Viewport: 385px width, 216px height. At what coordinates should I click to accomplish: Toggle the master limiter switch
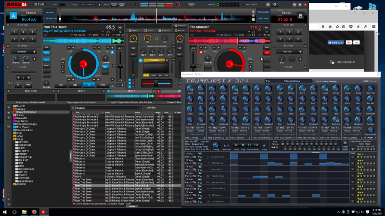(243, 5)
